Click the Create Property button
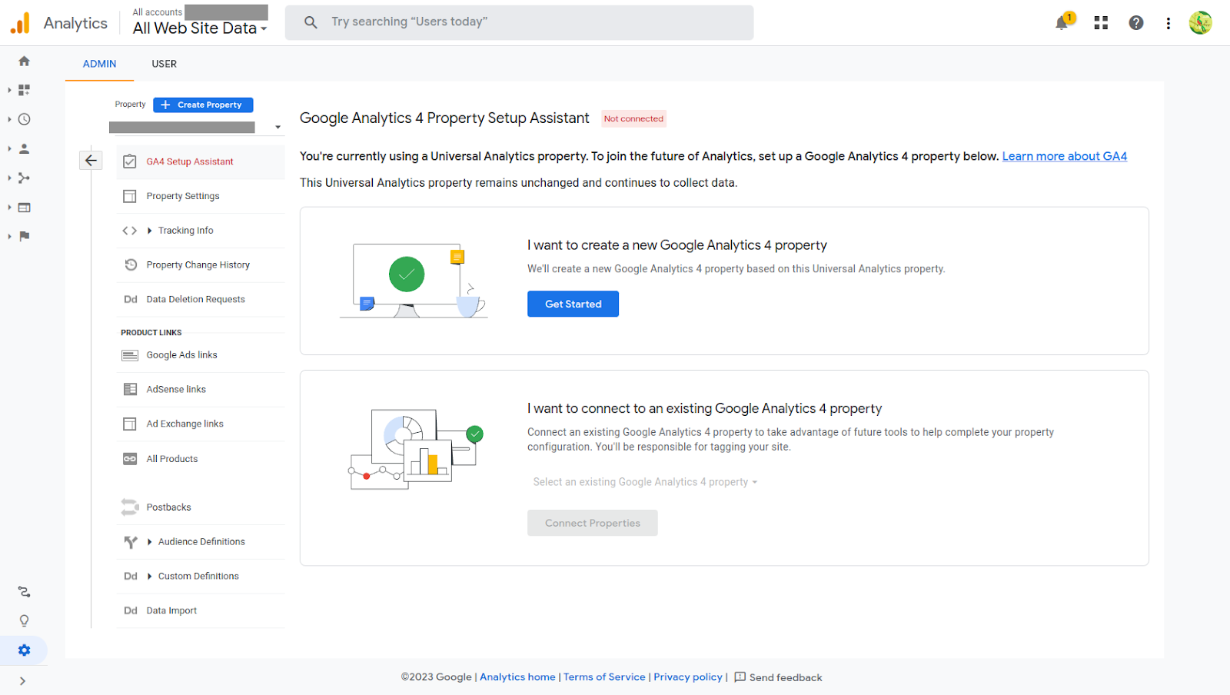Screen dimensions: 1230x695 [x=203, y=105]
